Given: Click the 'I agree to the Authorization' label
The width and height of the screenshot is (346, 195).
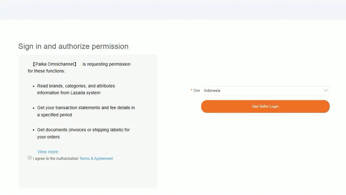Looking at the screenshot, I should [x=56, y=158].
